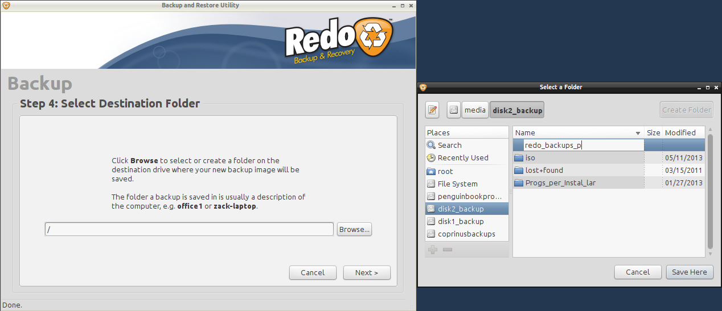Select the lost+found folder

(544, 170)
